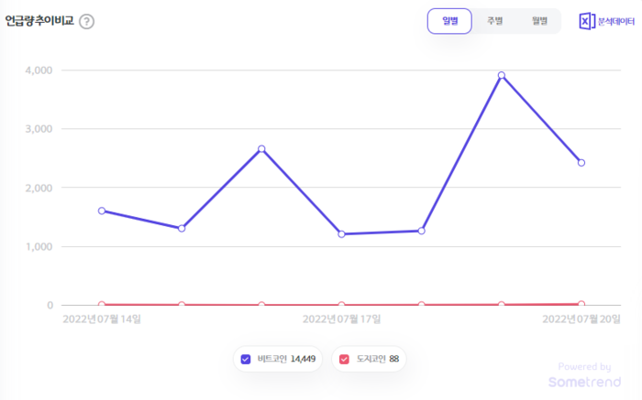The height and width of the screenshot is (400, 642).
Task: Click the red 도지코인 point on 07월 14일
Action: (x=102, y=305)
